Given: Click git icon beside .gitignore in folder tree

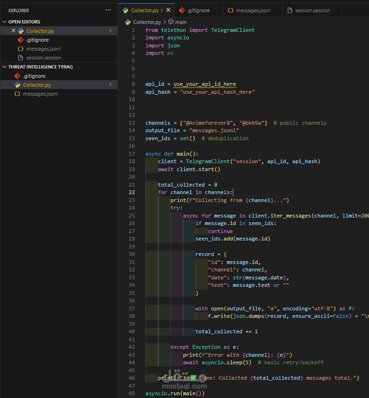Looking at the screenshot, I should click(17, 76).
